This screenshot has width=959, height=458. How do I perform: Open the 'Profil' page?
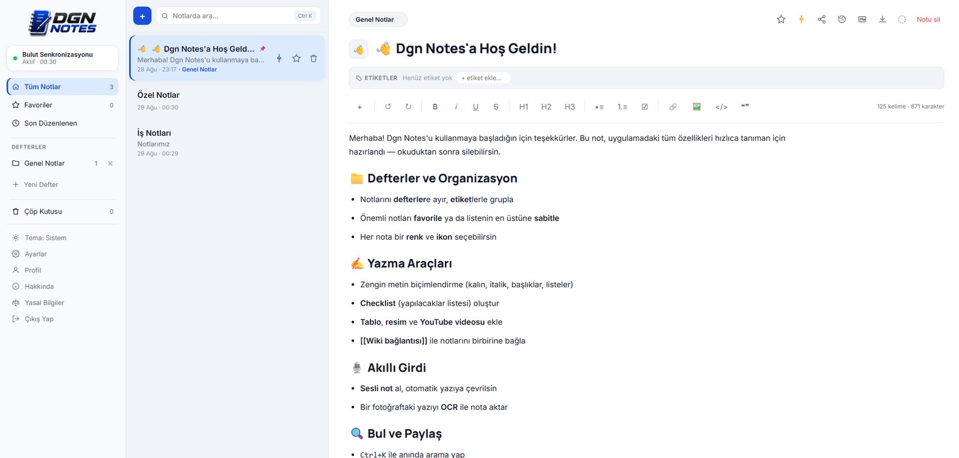[x=27, y=270]
